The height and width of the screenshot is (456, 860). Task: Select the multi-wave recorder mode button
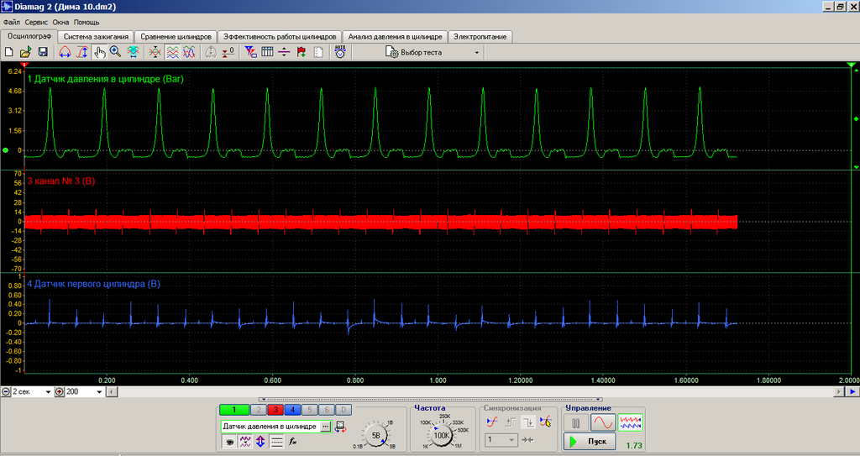pos(630,423)
